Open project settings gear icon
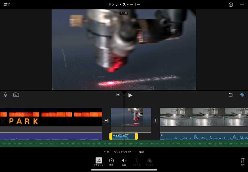 click(x=231, y=5)
